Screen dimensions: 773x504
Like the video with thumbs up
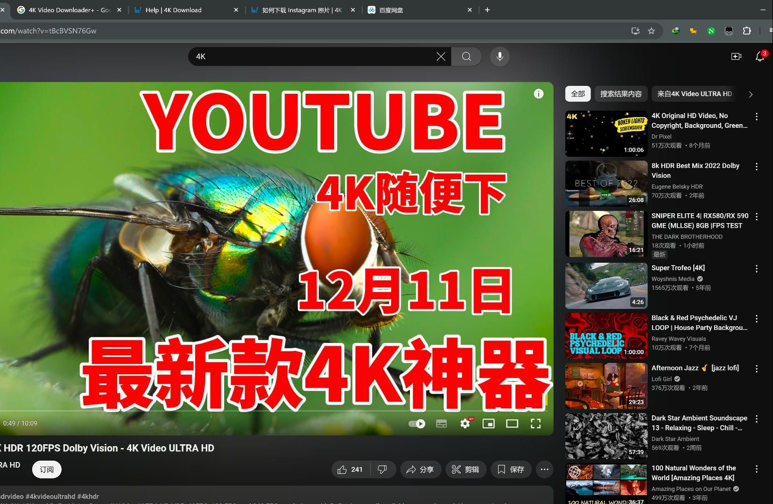point(350,469)
